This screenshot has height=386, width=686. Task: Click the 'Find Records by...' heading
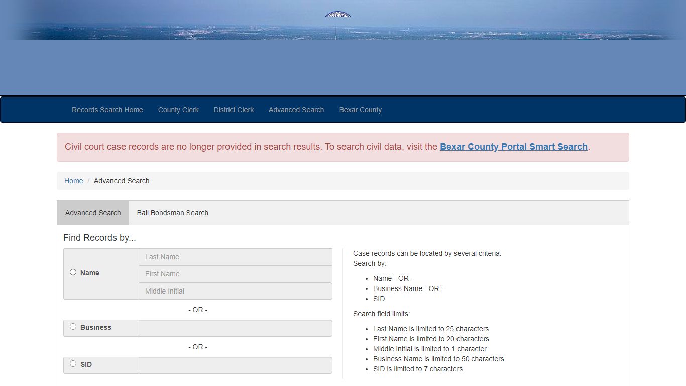click(99, 238)
